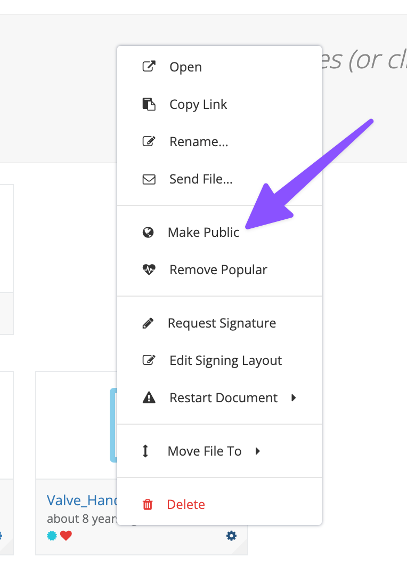Click the Rename pencil icon
407x573 pixels.
coord(149,142)
